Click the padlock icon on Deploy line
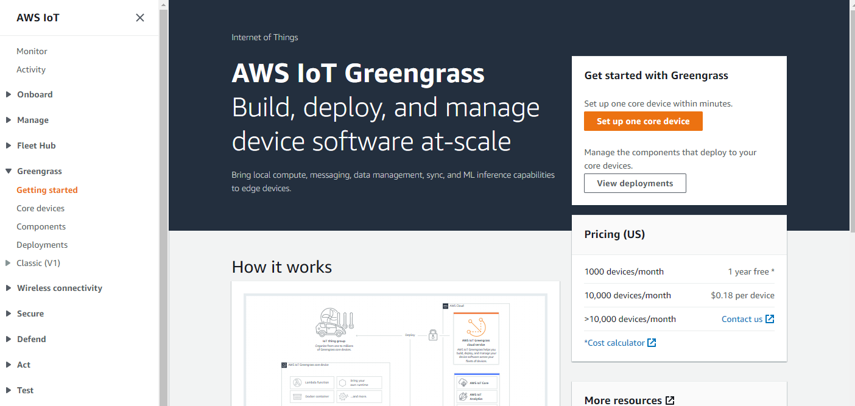This screenshot has width=855, height=406. pos(433,335)
